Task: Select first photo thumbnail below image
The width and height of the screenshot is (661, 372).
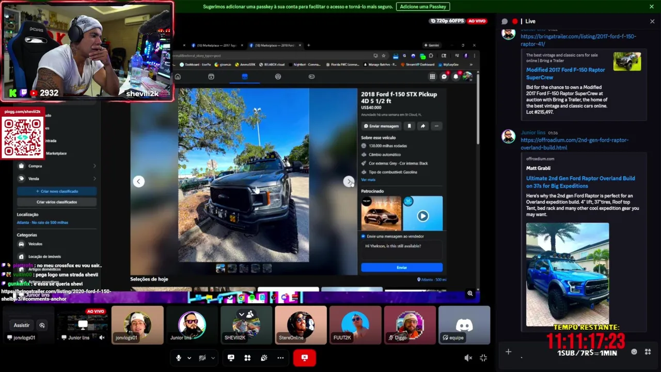Action: point(221,268)
